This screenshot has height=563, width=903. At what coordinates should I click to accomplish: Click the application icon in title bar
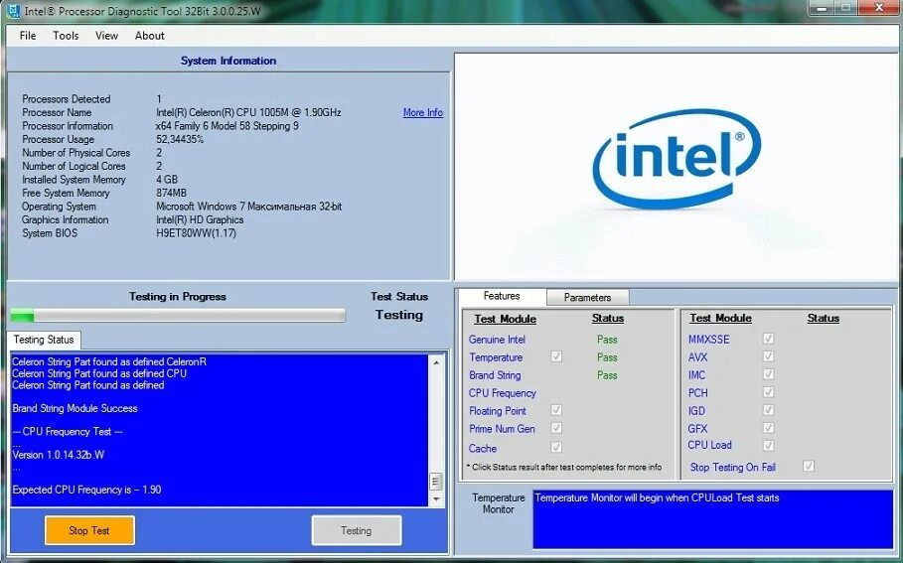13,10
